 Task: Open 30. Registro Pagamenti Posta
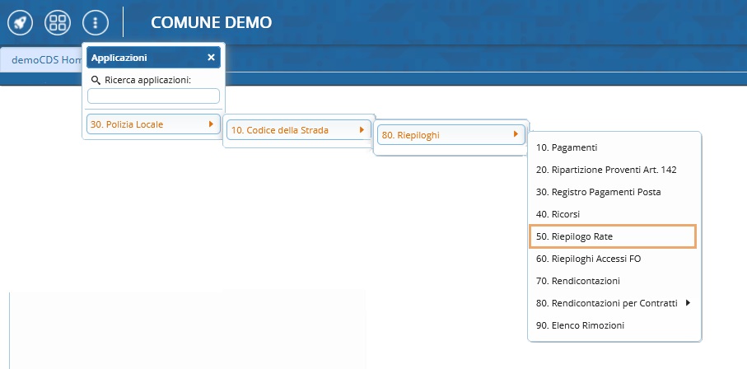point(598,192)
